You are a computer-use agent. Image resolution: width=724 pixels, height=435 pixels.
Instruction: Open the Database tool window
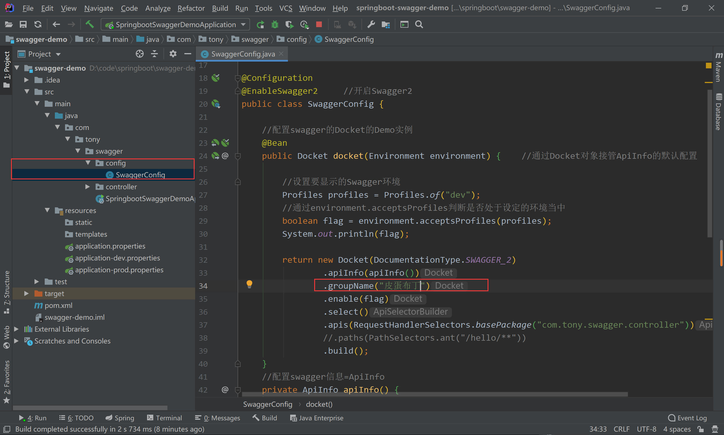click(x=718, y=112)
